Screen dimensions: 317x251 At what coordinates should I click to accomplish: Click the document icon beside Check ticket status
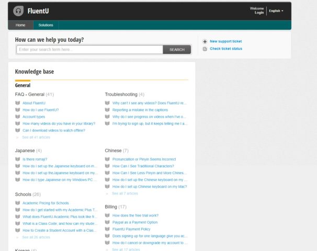point(205,49)
